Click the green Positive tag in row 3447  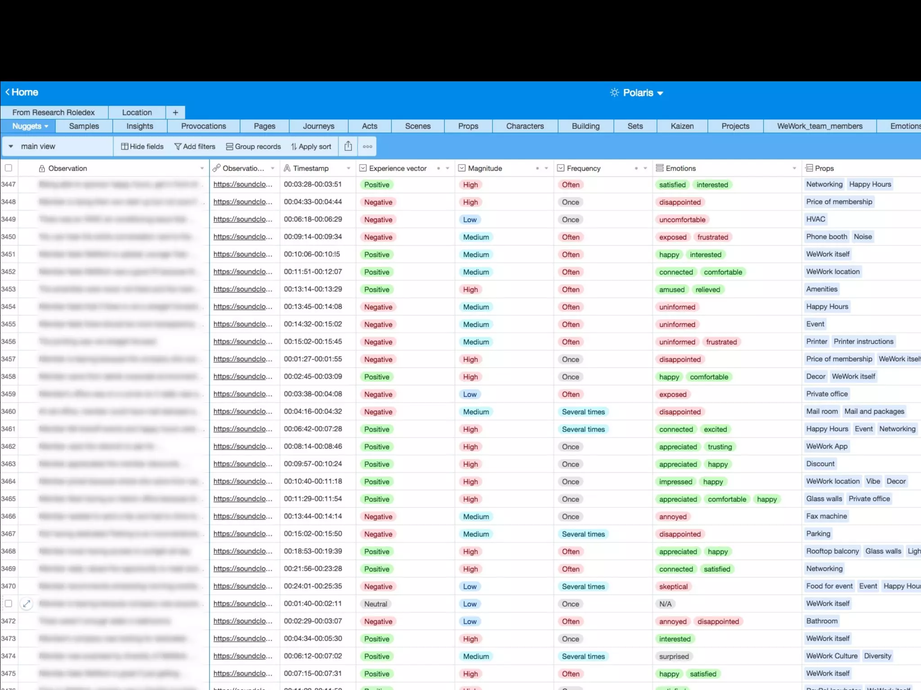click(376, 185)
